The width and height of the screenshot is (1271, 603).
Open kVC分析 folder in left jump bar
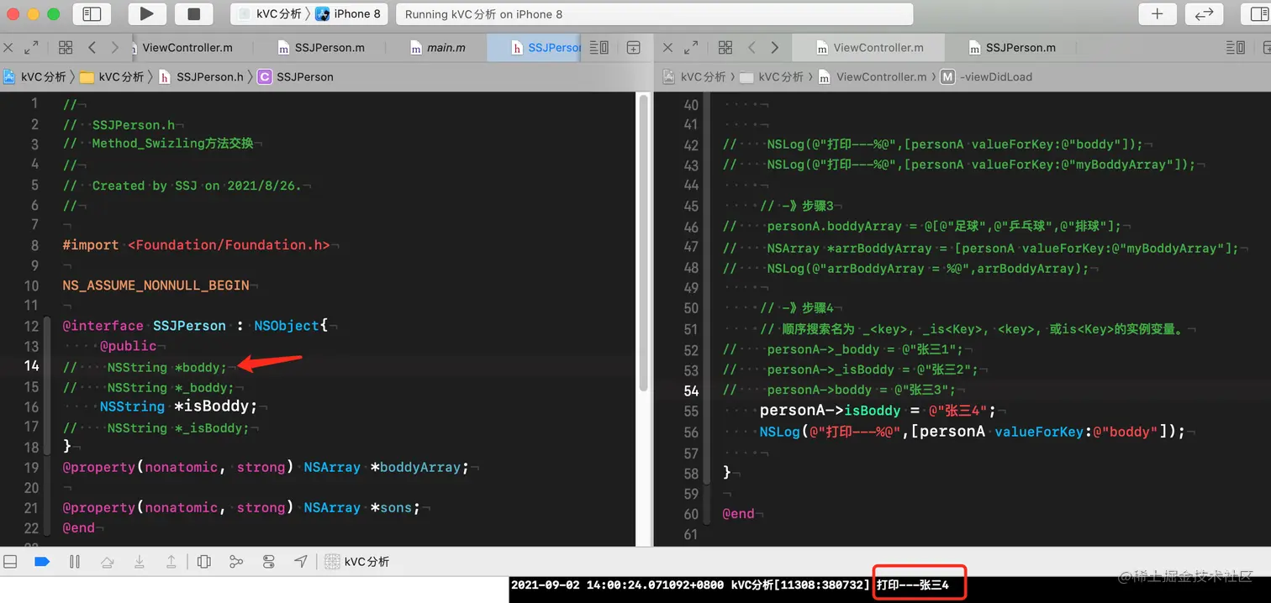tap(113, 76)
